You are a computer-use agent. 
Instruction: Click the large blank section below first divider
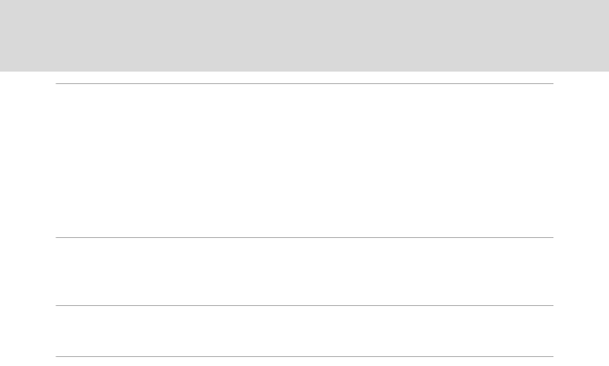pos(304,160)
